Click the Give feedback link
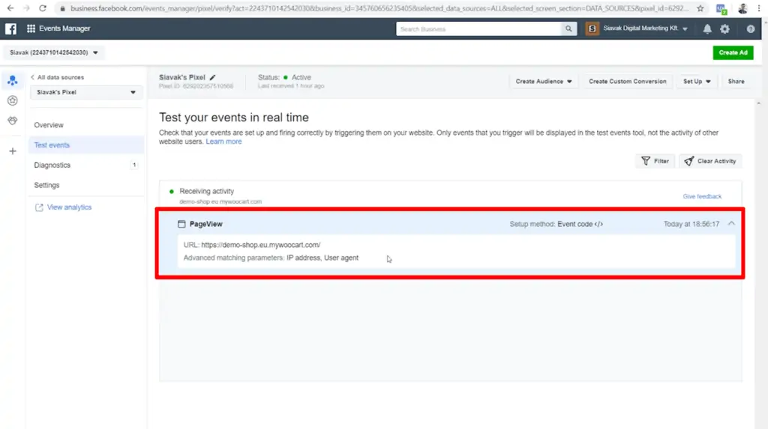Screen dimensions: 768x429 pyautogui.click(x=702, y=196)
